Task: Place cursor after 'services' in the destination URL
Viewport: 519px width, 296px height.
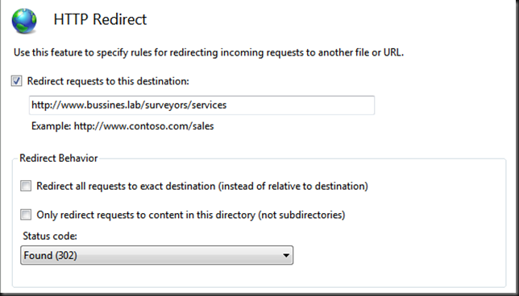Action: click(x=226, y=105)
